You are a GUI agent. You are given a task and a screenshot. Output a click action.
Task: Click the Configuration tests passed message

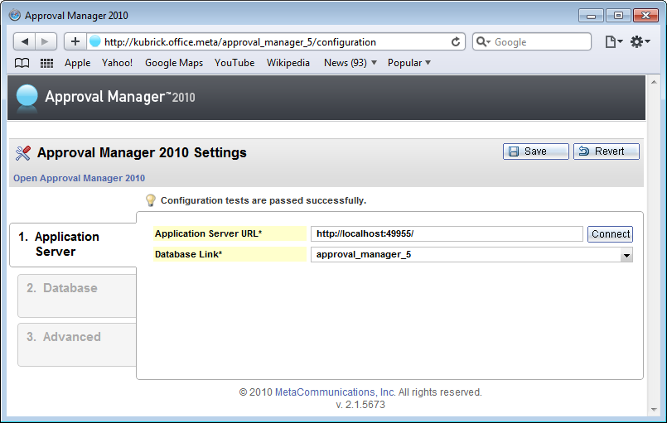(x=263, y=200)
